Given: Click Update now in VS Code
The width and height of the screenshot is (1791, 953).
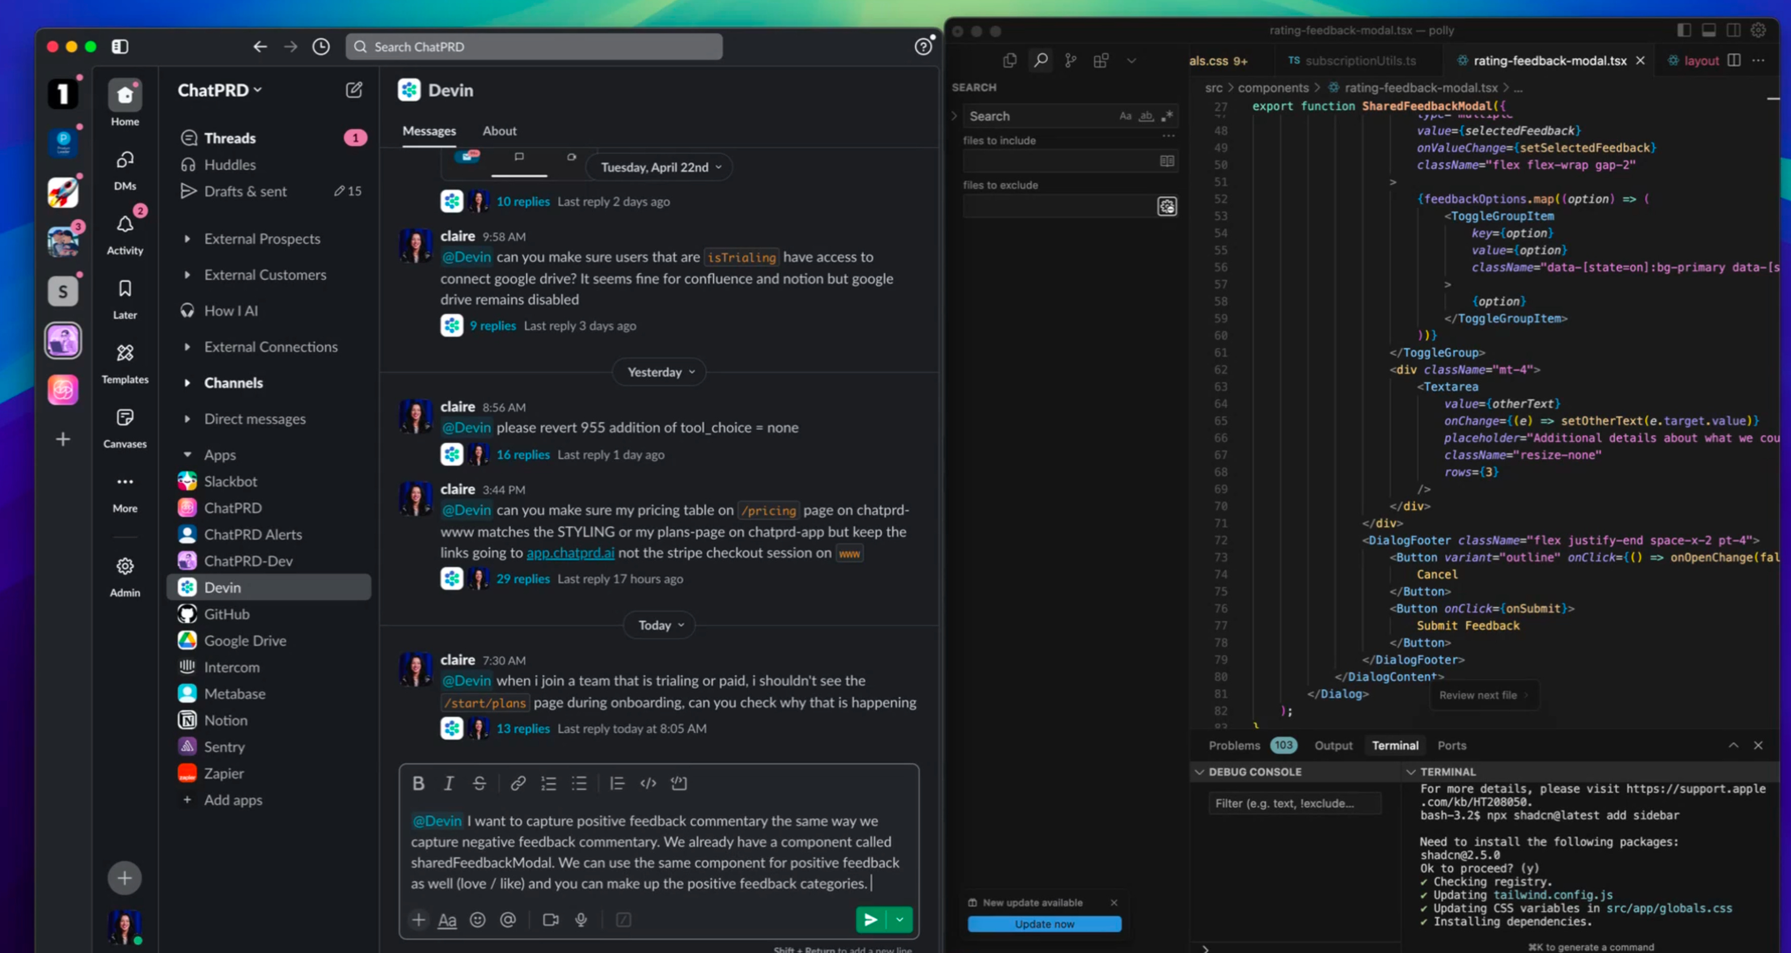Looking at the screenshot, I should [x=1043, y=923].
